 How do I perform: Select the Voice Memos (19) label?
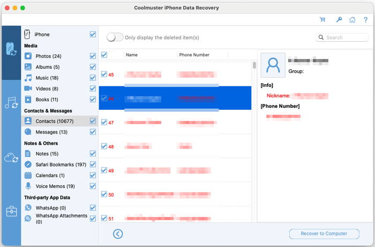pyautogui.click(x=55, y=186)
